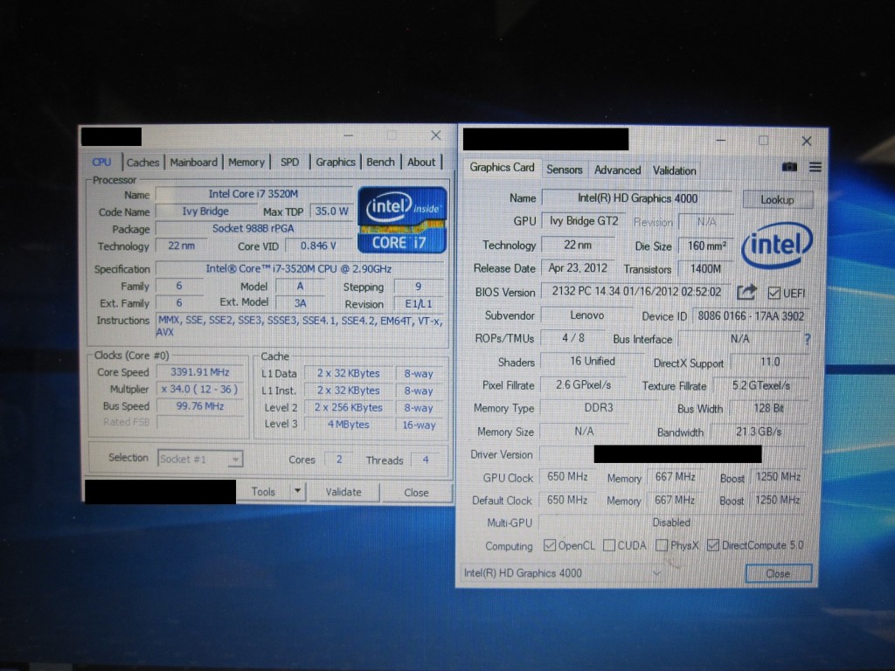Screen dimensions: 895x671
Task: Click the Close button in CPU-Z footer
Action: pos(416,493)
